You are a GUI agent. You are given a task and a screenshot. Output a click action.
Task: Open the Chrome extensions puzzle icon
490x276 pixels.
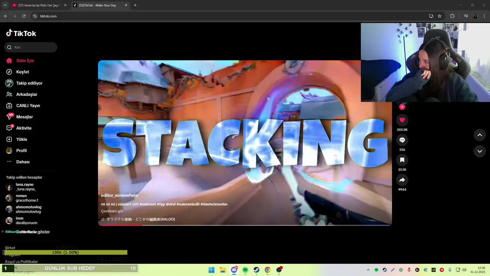point(452,16)
